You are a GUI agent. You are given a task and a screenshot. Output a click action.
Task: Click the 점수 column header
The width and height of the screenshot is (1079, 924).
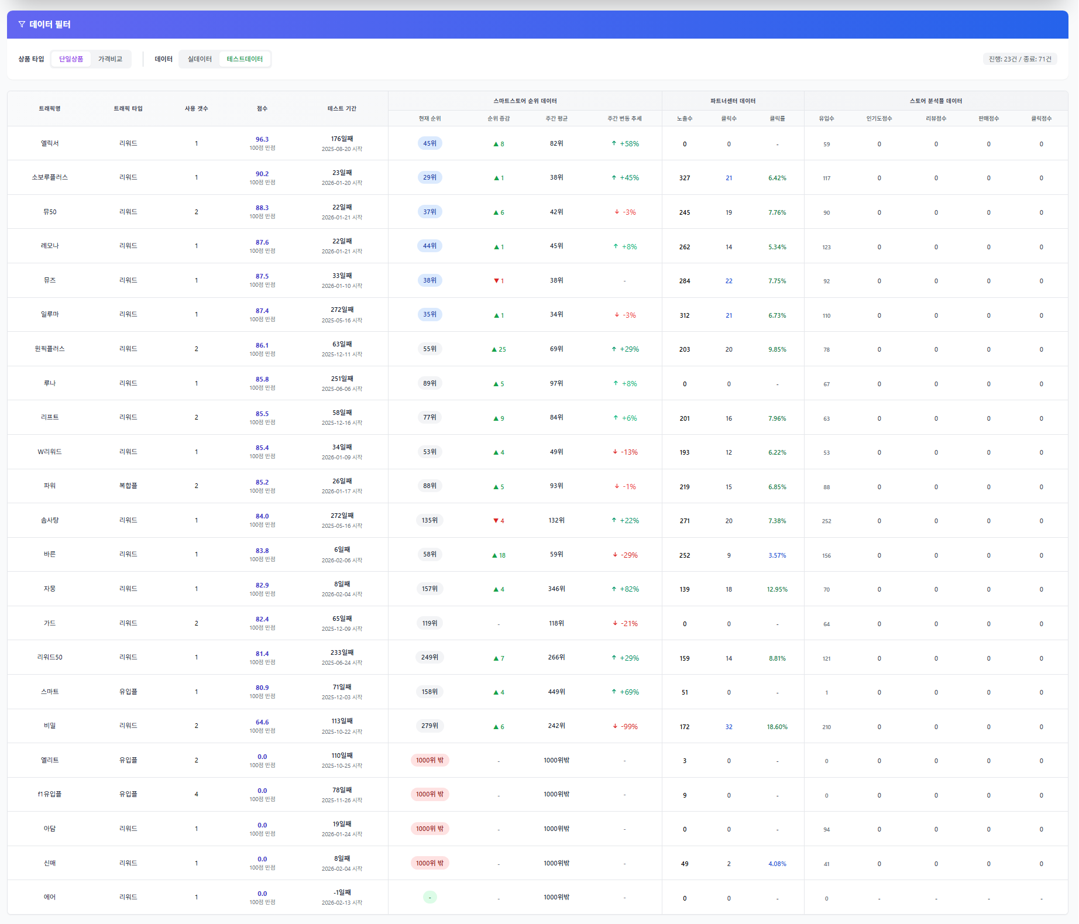[262, 109]
